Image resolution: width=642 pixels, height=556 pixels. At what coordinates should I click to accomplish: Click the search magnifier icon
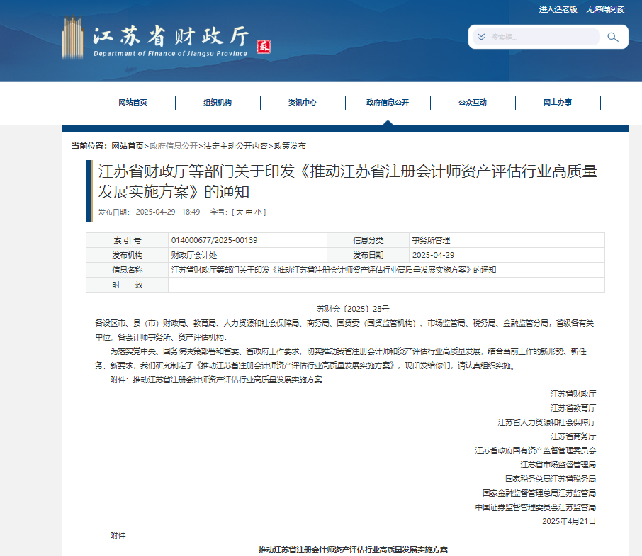(x=612, y=38)
